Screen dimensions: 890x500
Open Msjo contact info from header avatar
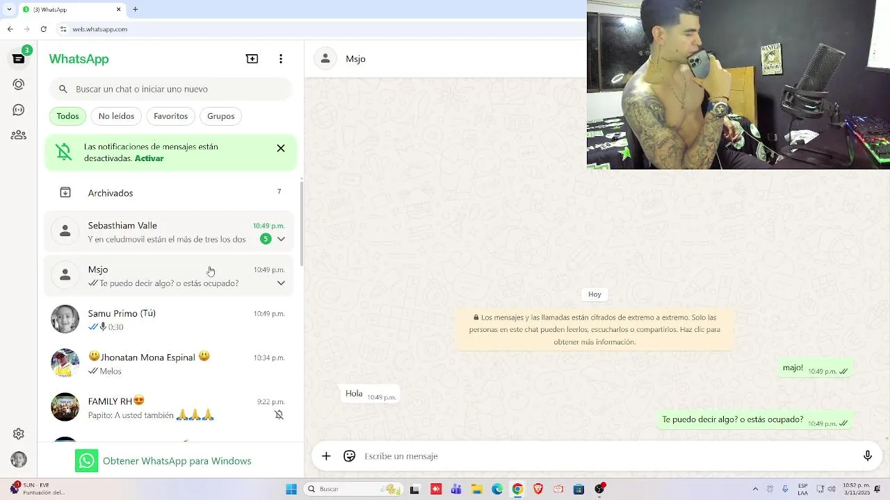[x=325, y=59]
